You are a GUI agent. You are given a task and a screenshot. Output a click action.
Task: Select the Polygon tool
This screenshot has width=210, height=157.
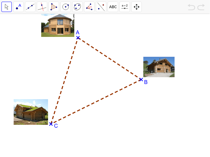(x=54, y=7)
